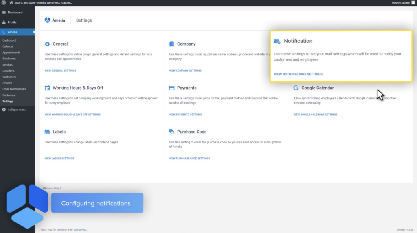
Task: Collapse the WordPress sidebar menu
Action: [17, 110]
